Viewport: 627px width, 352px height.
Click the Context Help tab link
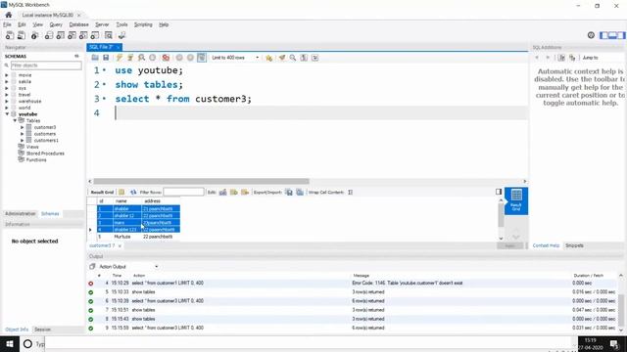[546, 245]
